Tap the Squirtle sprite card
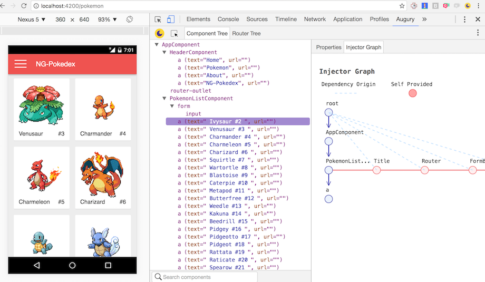 pos(42,236)
